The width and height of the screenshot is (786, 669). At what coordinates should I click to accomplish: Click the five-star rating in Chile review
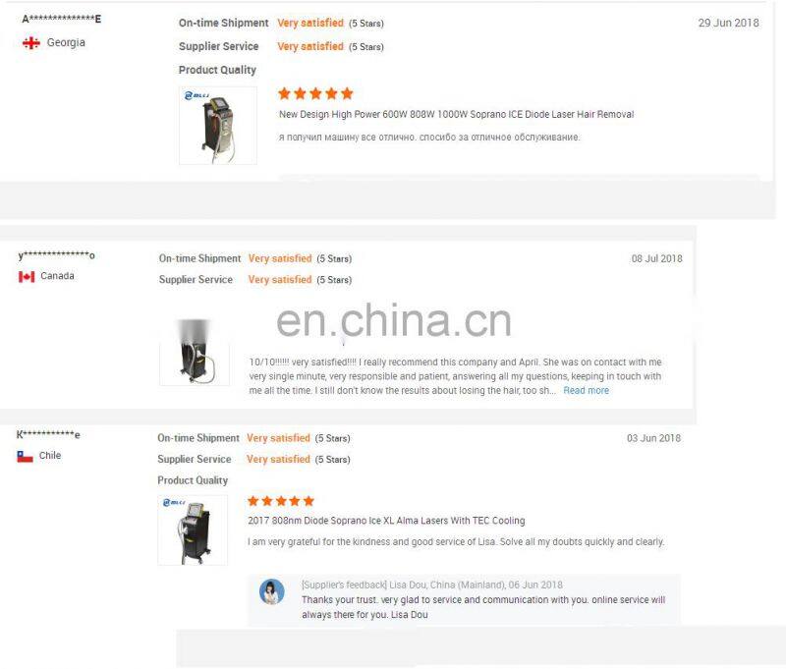click(x=281, y=501)
